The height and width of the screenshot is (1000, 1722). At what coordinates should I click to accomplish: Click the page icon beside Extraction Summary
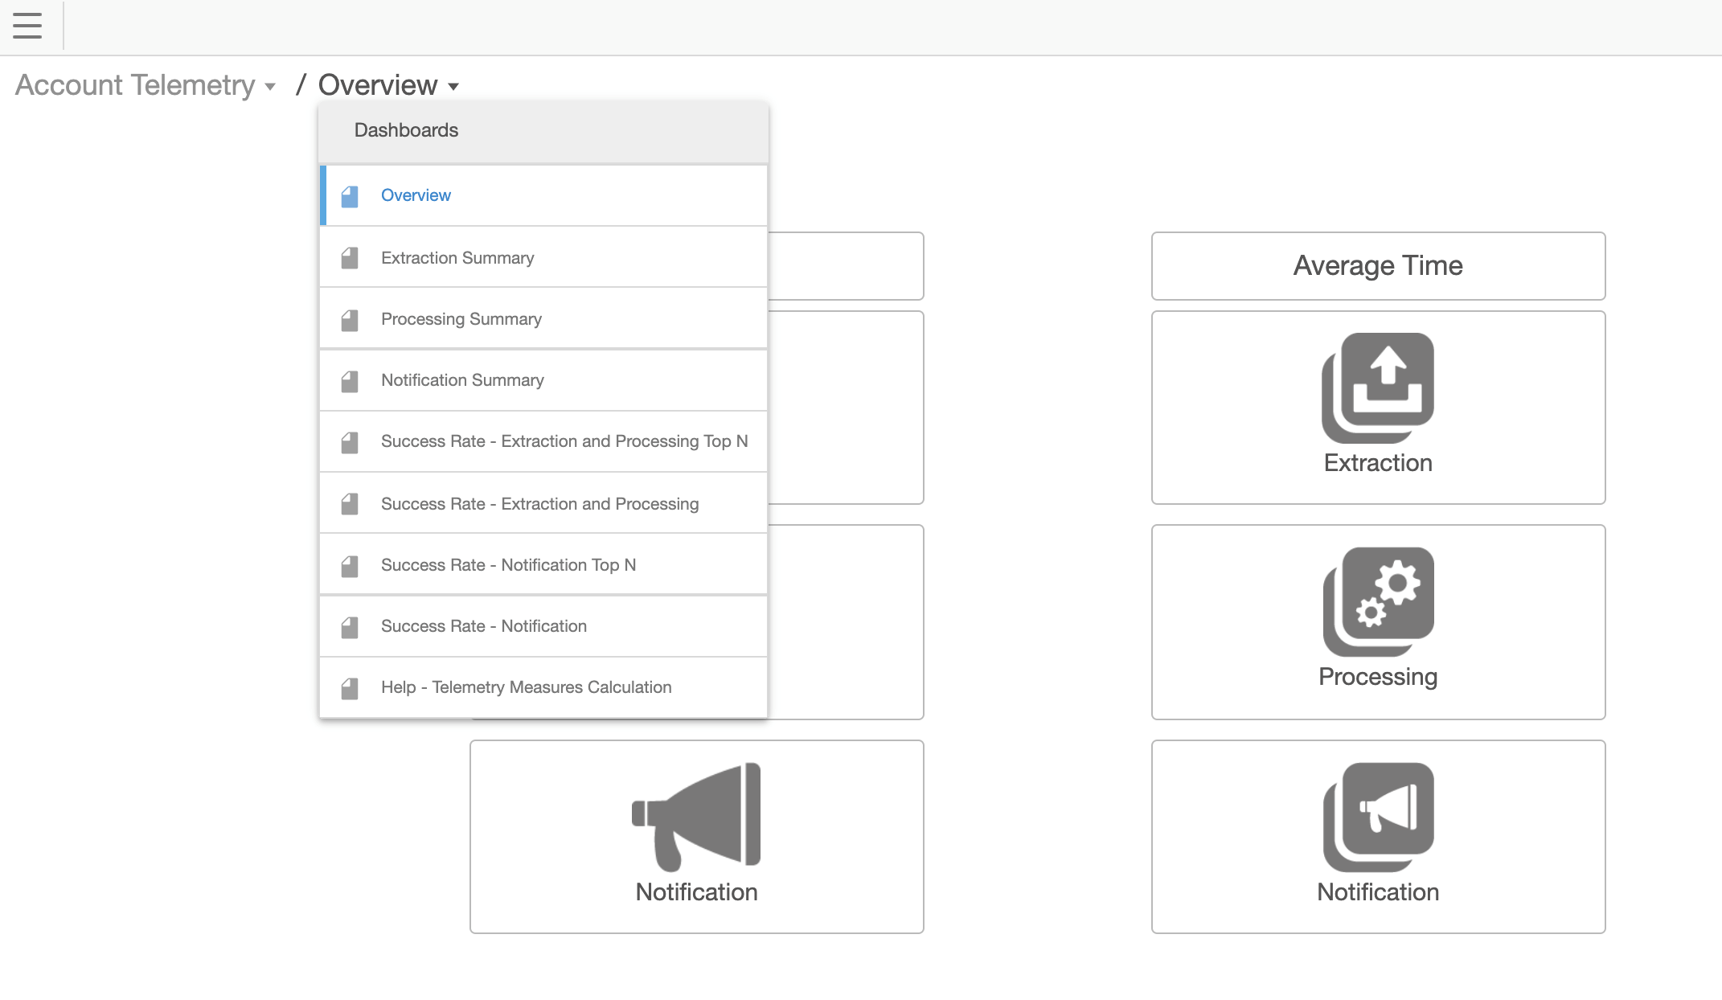(350, 258)
